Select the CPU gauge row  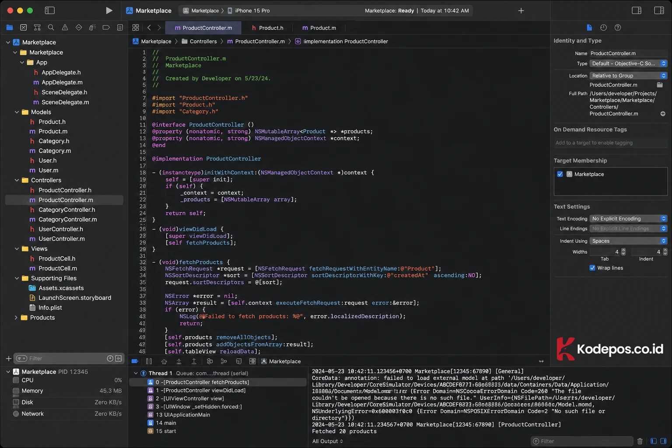[x=67, y=380]
